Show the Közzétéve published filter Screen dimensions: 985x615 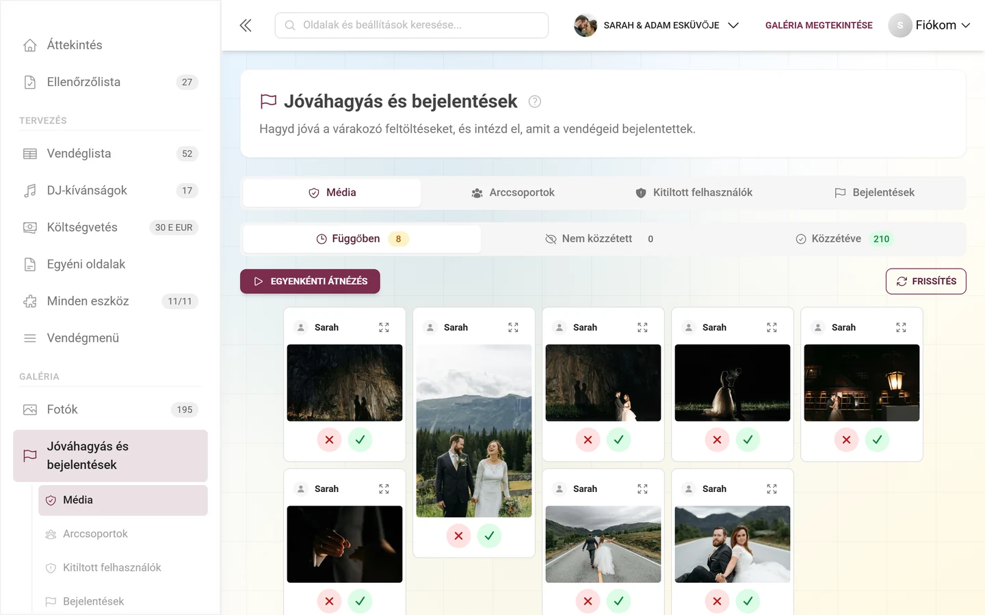pyautogui.click(x=843, y=239)
